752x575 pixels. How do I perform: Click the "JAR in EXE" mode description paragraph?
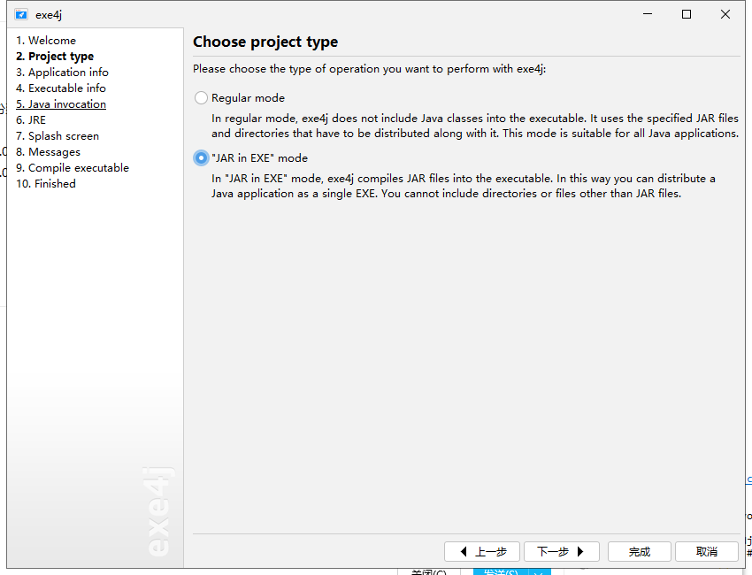pos(464,186)
